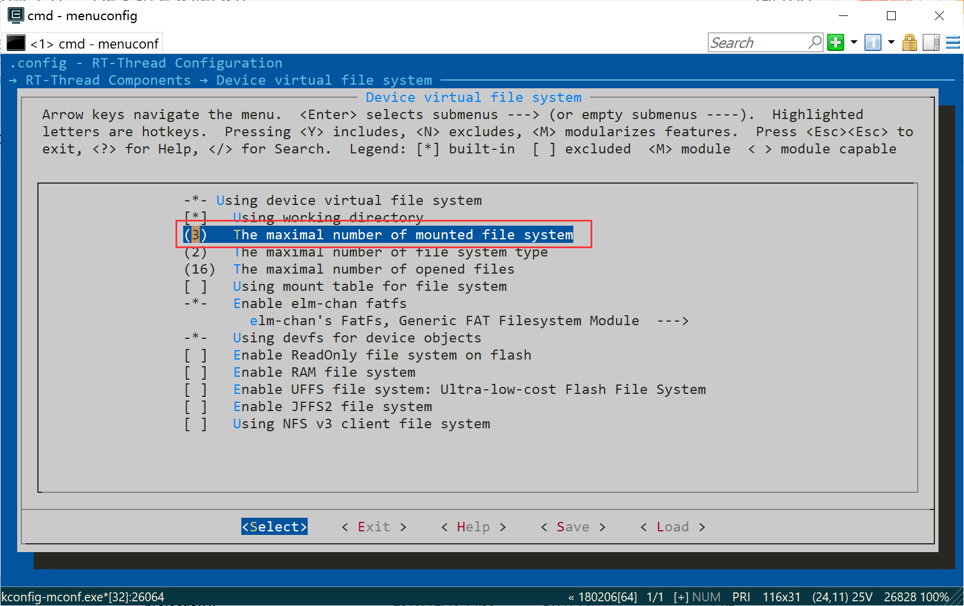Select 'The maximal number of opened files' entry
The image size is (964, 606).
click(x=349, y=269)
